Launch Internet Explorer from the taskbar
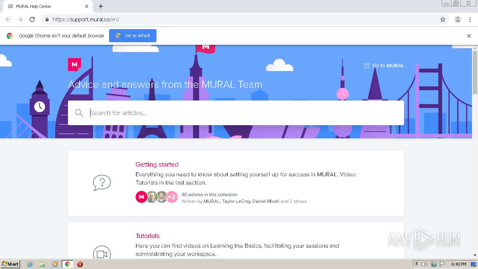Screen dimensions: 478x269 point(30,264)
